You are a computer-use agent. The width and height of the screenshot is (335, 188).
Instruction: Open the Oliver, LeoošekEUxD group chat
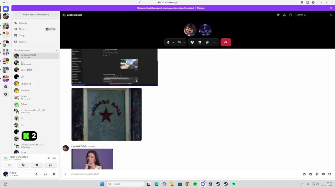pyautogui.click(x=36, y=145)
